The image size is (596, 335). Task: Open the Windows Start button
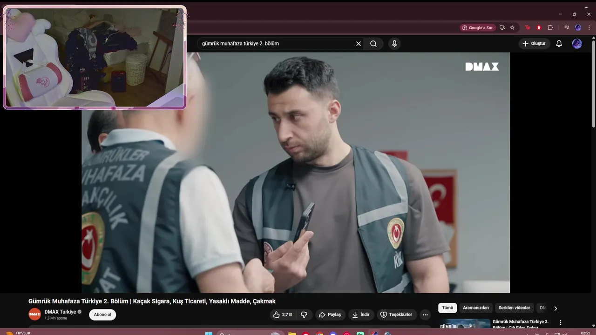[x=209, y=333]
